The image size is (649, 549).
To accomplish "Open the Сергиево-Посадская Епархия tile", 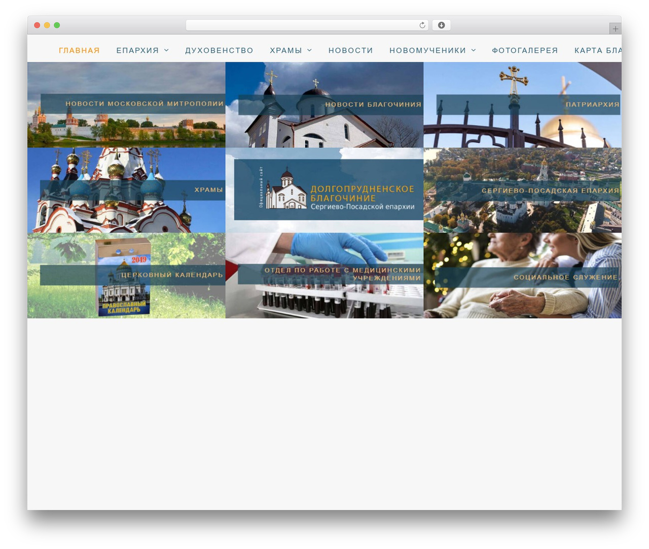I will coord(523,190).
